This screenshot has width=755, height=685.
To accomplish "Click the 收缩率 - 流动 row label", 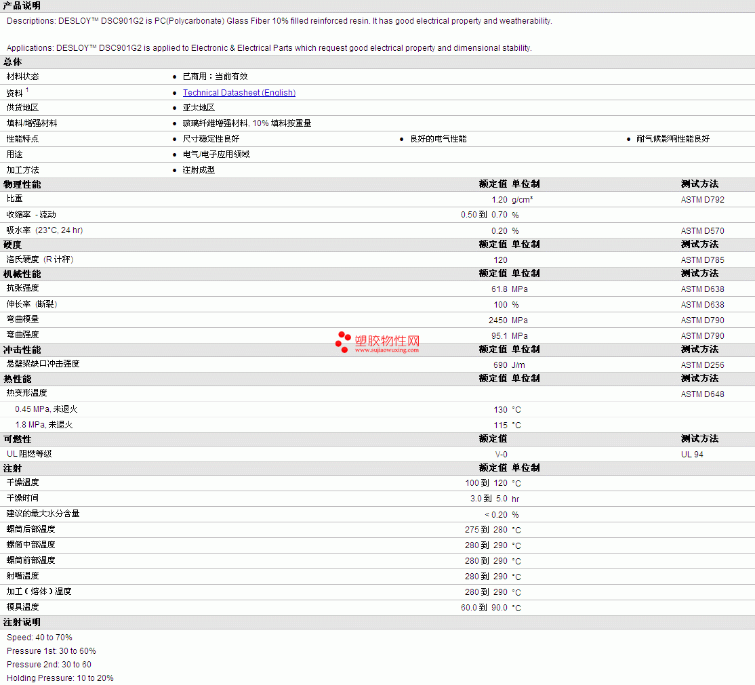I will click(x=31, y=215).
